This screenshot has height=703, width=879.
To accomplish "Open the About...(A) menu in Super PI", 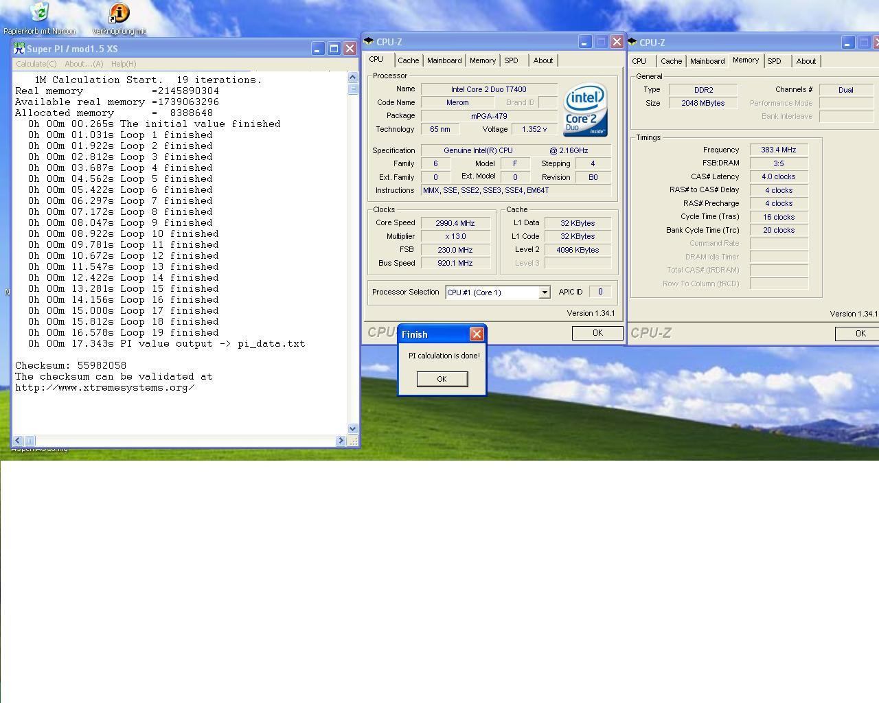I will tap(84, 64).
